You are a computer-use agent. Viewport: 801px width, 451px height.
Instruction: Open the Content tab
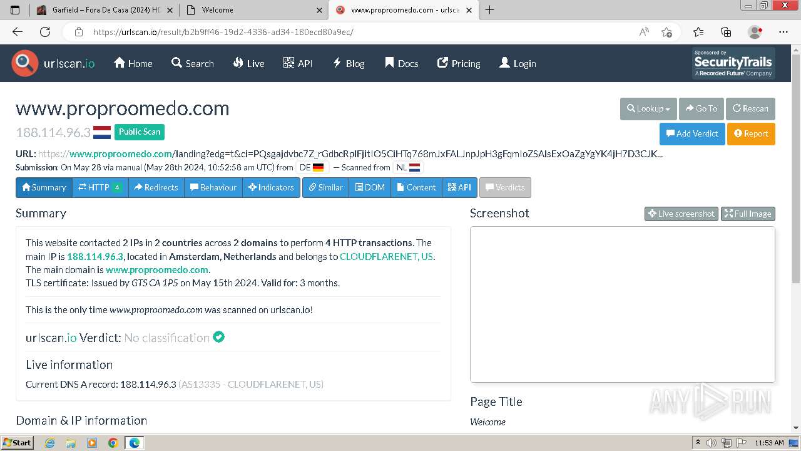click(416, 187)
